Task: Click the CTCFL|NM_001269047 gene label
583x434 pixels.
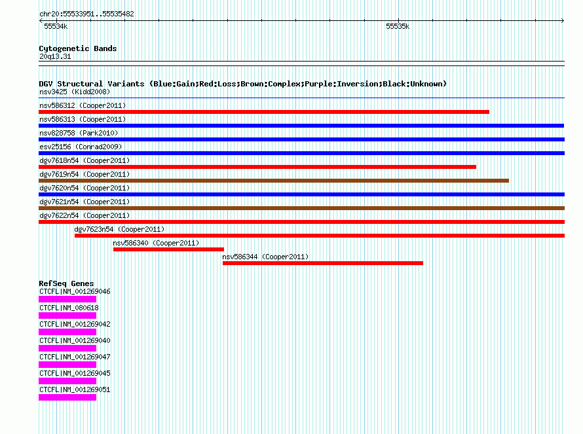Action: pyautogui.click(x=75, y=357)
